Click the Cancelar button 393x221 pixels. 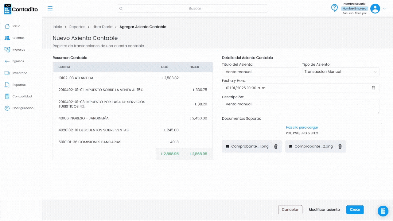tap(290, 210)
